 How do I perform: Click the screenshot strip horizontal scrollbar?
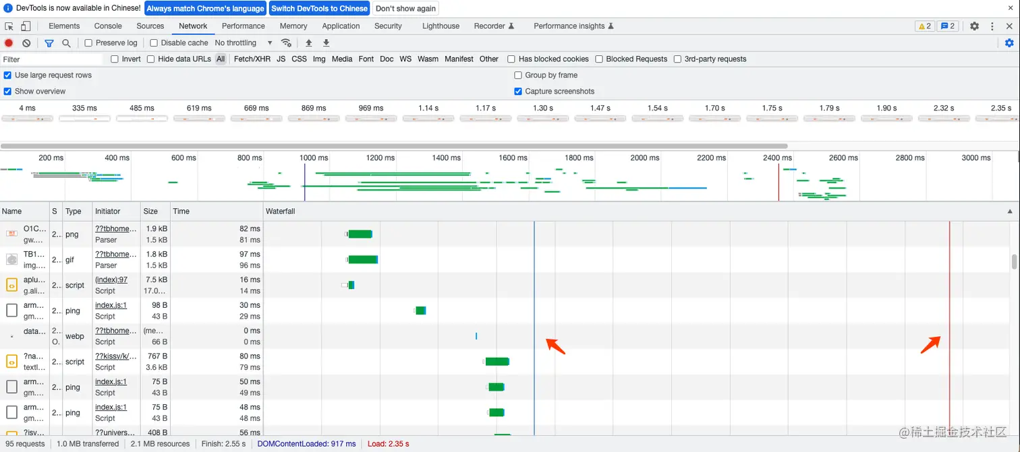[394, 146]
